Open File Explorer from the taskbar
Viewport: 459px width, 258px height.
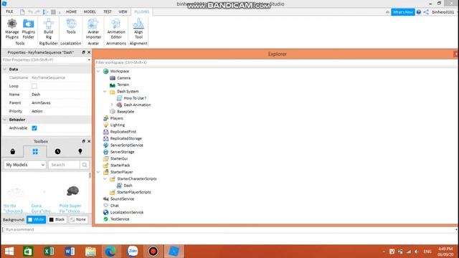[90, 252]
